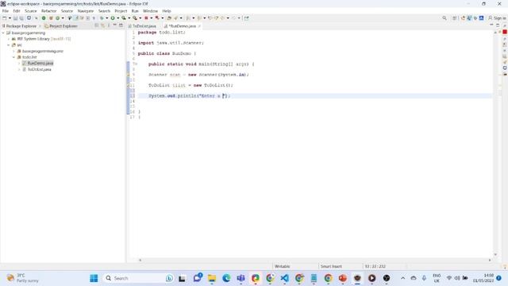Viewport: 508px width, 286px height.
Task: Open the Help menu
Action: [167, 11]
